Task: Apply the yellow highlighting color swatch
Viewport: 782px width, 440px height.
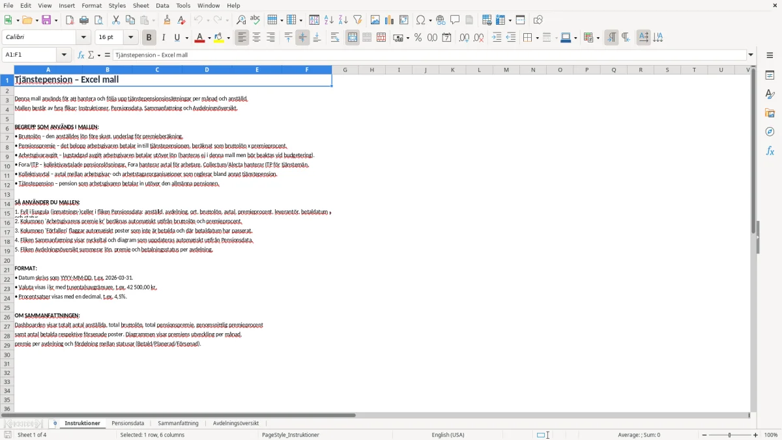Action: click(218, 38)
